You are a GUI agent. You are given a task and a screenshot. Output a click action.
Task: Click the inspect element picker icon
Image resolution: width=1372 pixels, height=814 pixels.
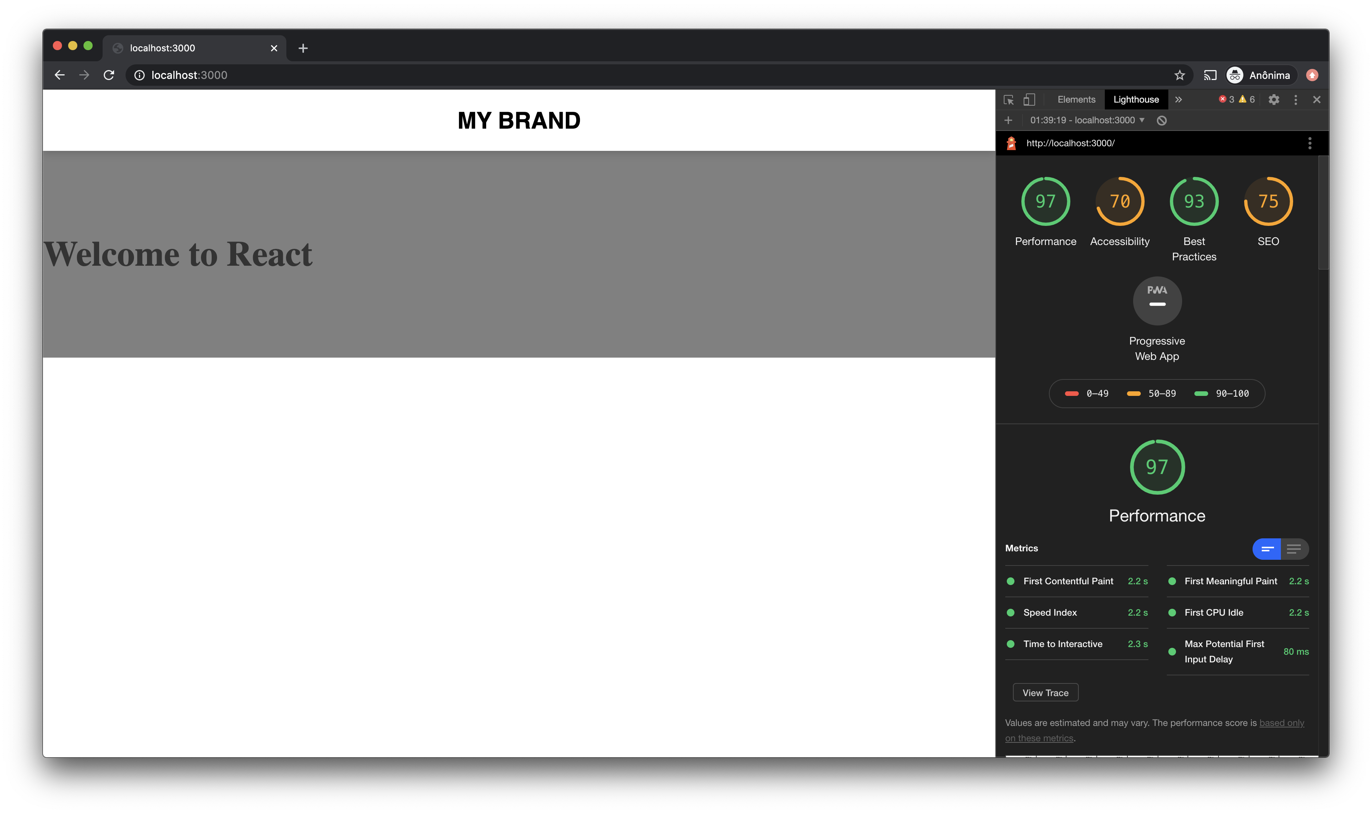pos(1008,100)
